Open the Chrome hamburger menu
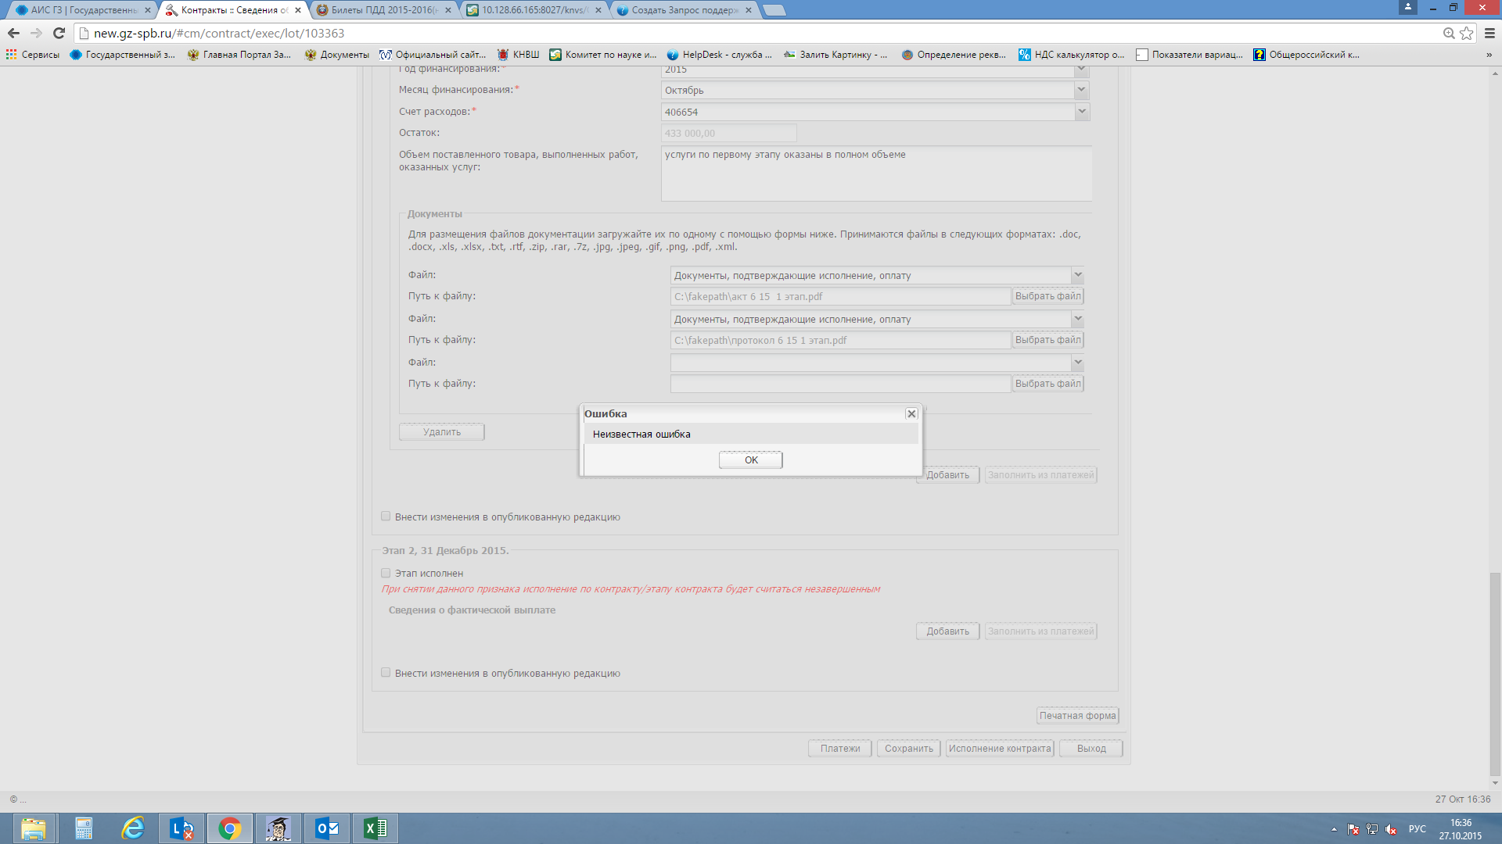This screenshot has height=844, width=1502. coord(1489,33)
